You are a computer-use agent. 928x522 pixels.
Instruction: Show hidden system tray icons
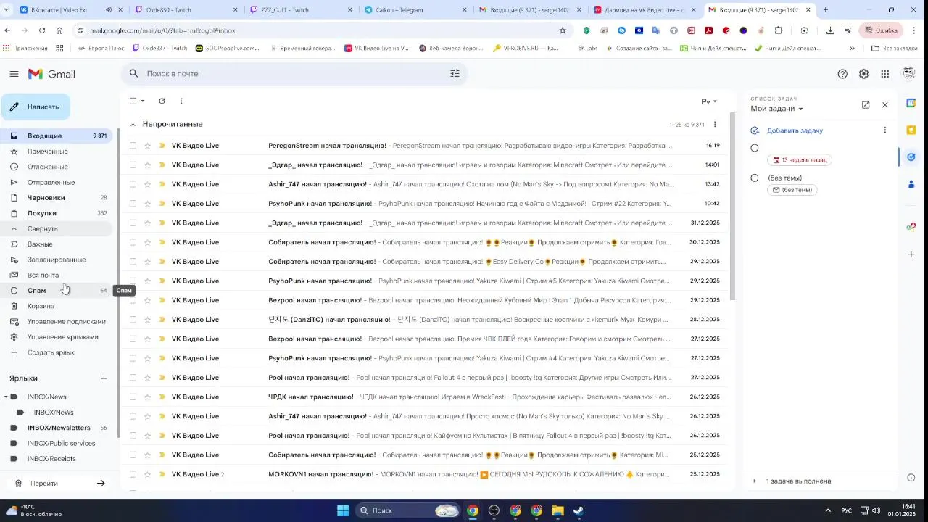(828, 510)
